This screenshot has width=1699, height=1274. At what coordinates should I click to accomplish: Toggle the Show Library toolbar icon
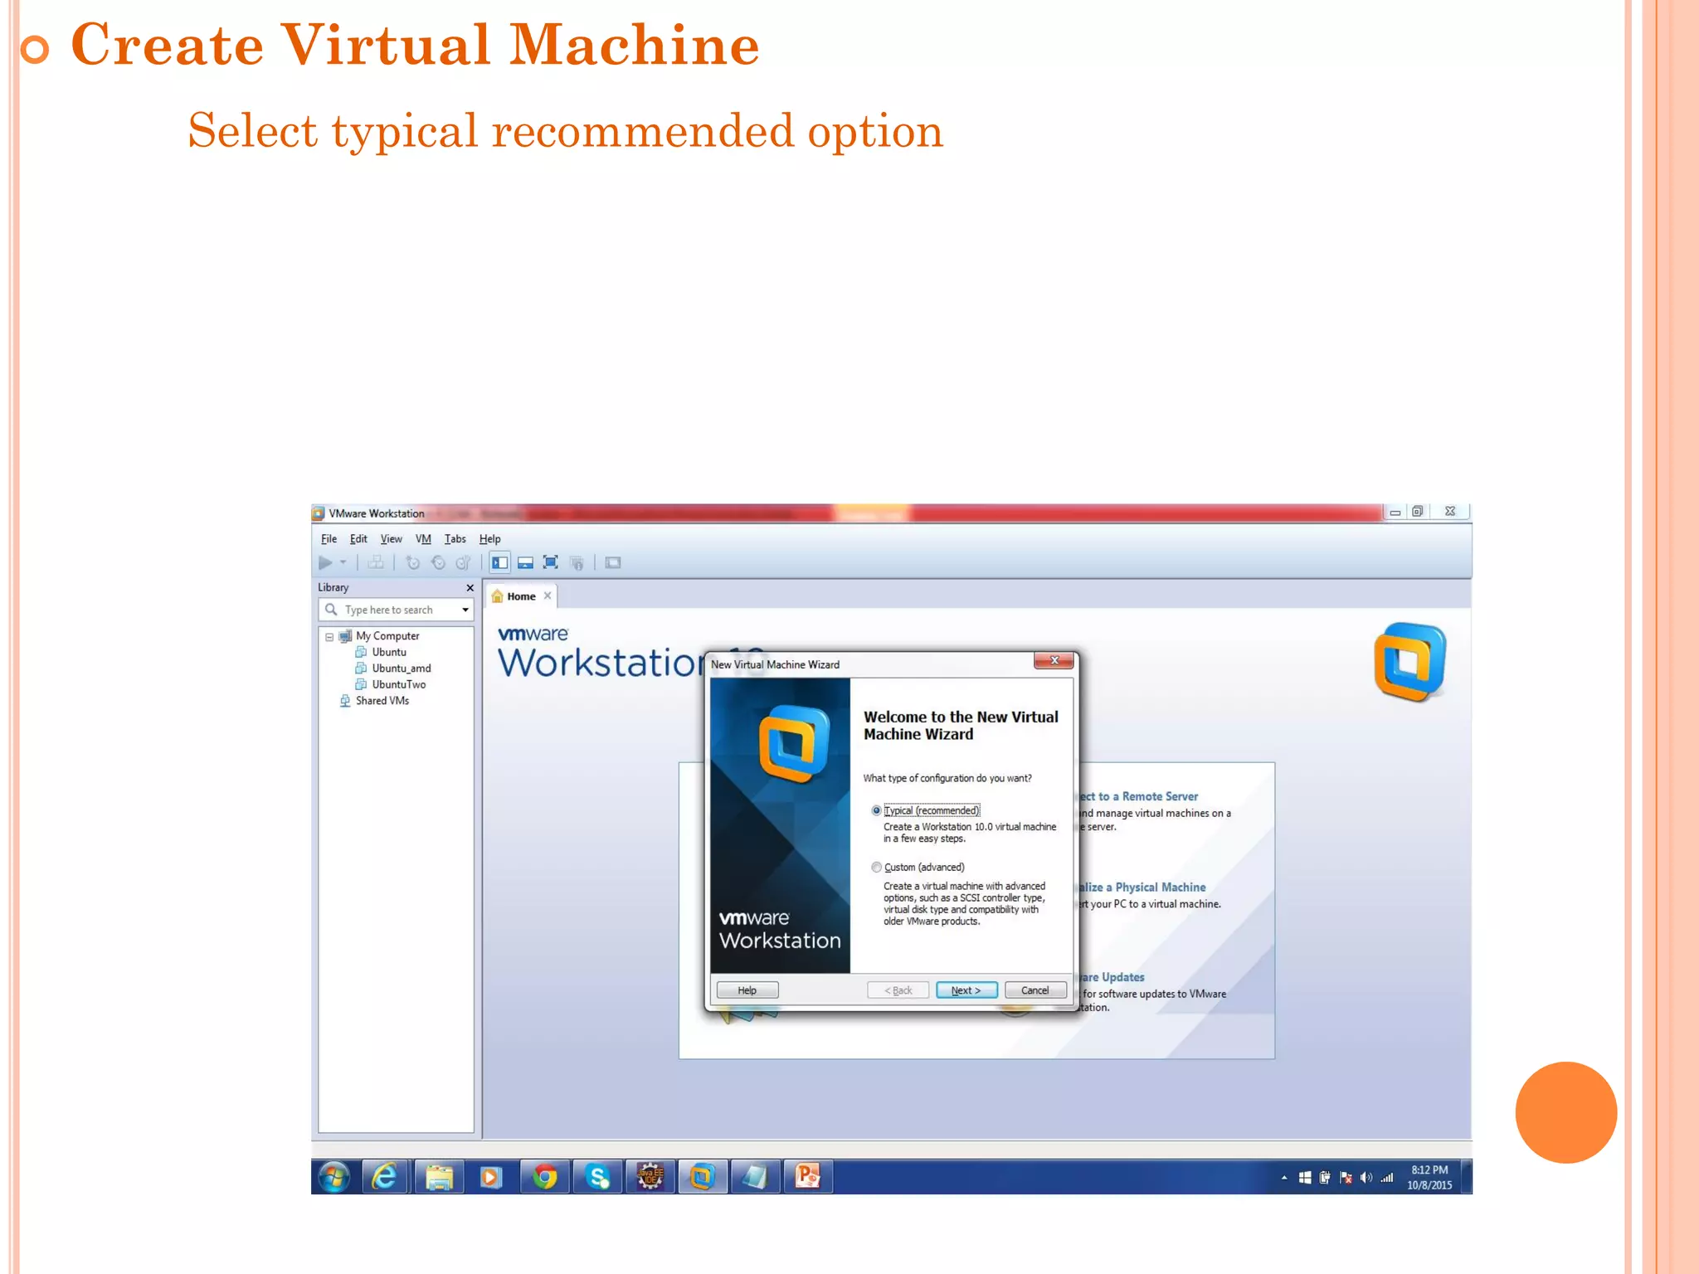499,563
